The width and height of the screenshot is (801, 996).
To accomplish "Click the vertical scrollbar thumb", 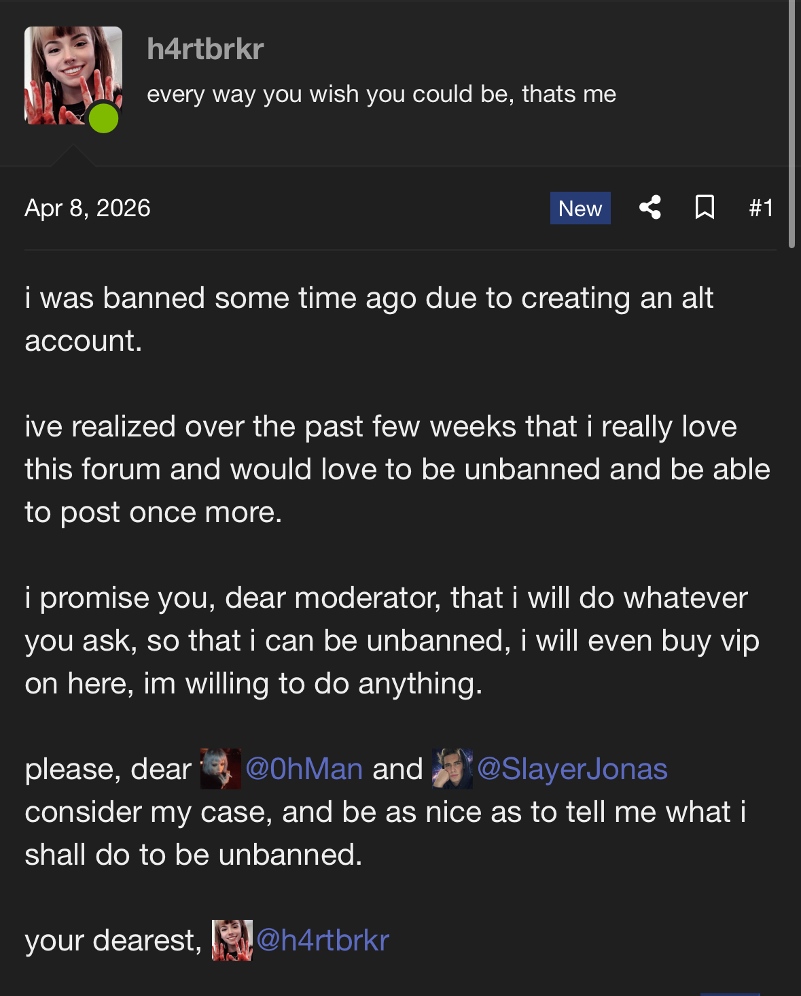I will pyautogui.click(x=791, y=122).
